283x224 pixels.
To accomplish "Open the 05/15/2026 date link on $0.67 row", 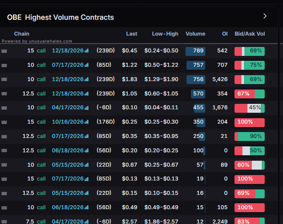I will 68,165.
